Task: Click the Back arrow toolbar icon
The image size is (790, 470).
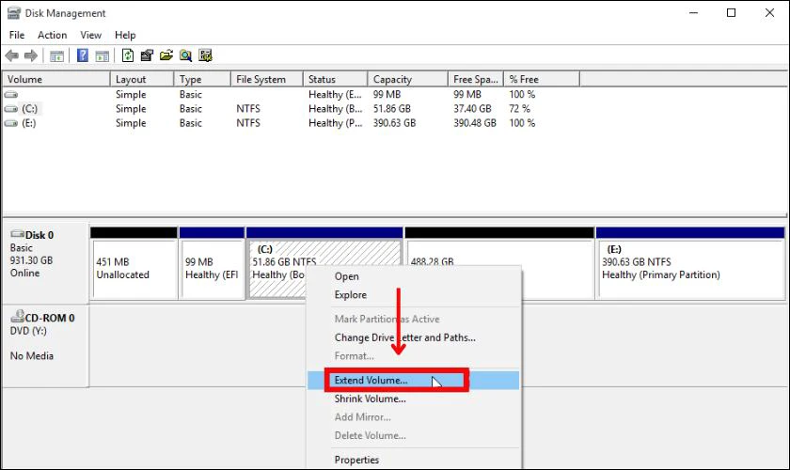Action: (12, 55)
